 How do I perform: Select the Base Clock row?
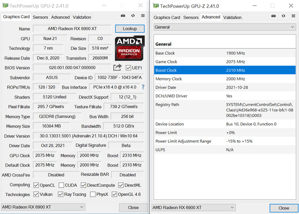tap(225, 53)
